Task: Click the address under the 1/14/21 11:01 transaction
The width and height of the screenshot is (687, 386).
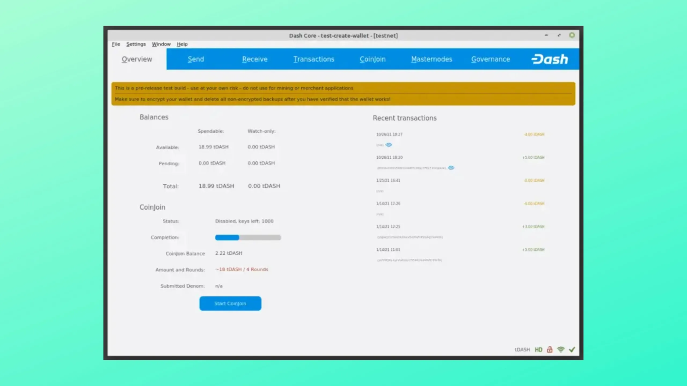Action: (410, 260)
